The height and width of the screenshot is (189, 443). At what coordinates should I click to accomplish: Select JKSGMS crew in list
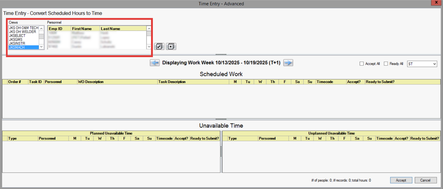pos(16,39)
